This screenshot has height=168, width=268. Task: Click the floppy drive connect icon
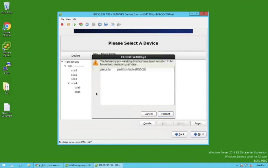[106, 24]
